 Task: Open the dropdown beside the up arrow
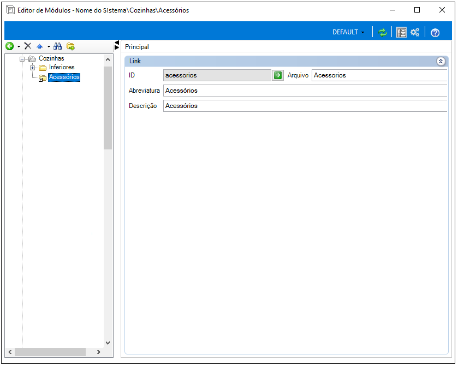48,47
